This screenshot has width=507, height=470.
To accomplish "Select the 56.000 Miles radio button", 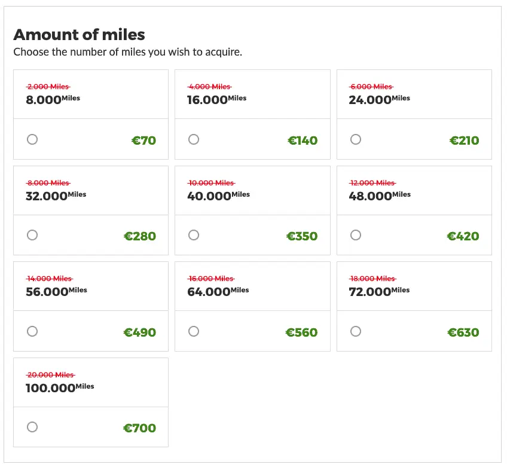I will click(32, 331).
